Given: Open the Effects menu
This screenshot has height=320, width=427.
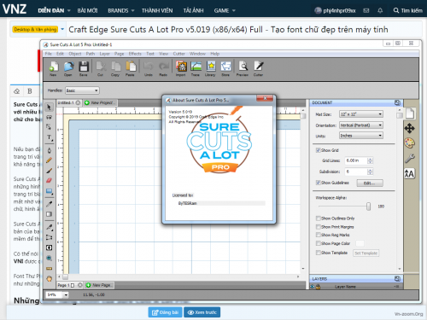Looking at the screenshot, I should coord(135,54).
